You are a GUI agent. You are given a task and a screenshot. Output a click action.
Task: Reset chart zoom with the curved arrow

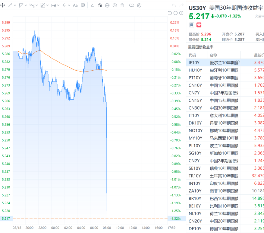coord(170,13)
